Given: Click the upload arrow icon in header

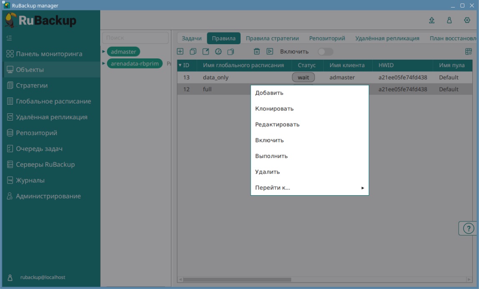Looking at the screenshot, I should click(x=432, y=20).
